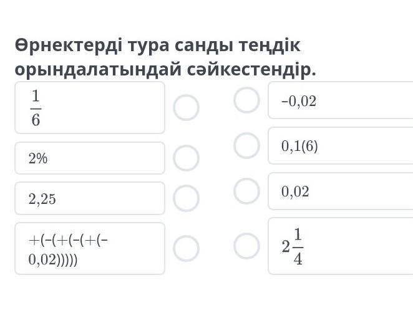Choose the 0,1(6) answer card
This screenshot has width=413, height=318.
[341, 146]
